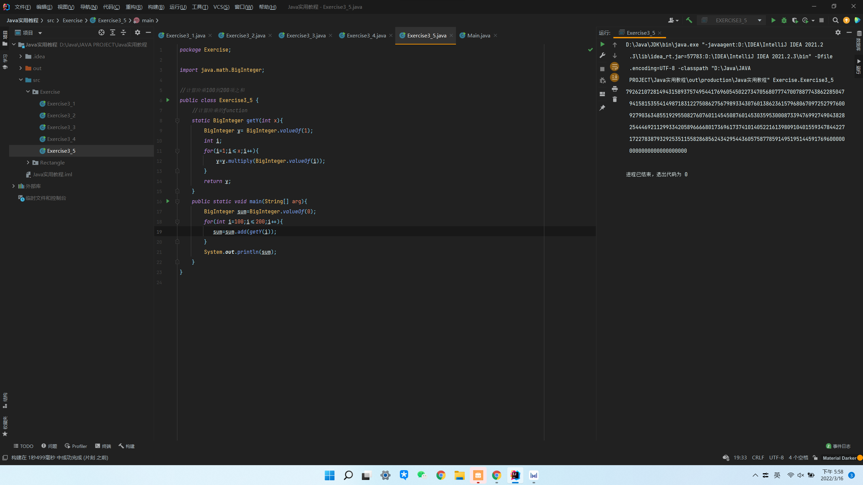This screenshot has width=863, height=485.
Task: Click the Run panel stop square
Action: coord(602,69)
